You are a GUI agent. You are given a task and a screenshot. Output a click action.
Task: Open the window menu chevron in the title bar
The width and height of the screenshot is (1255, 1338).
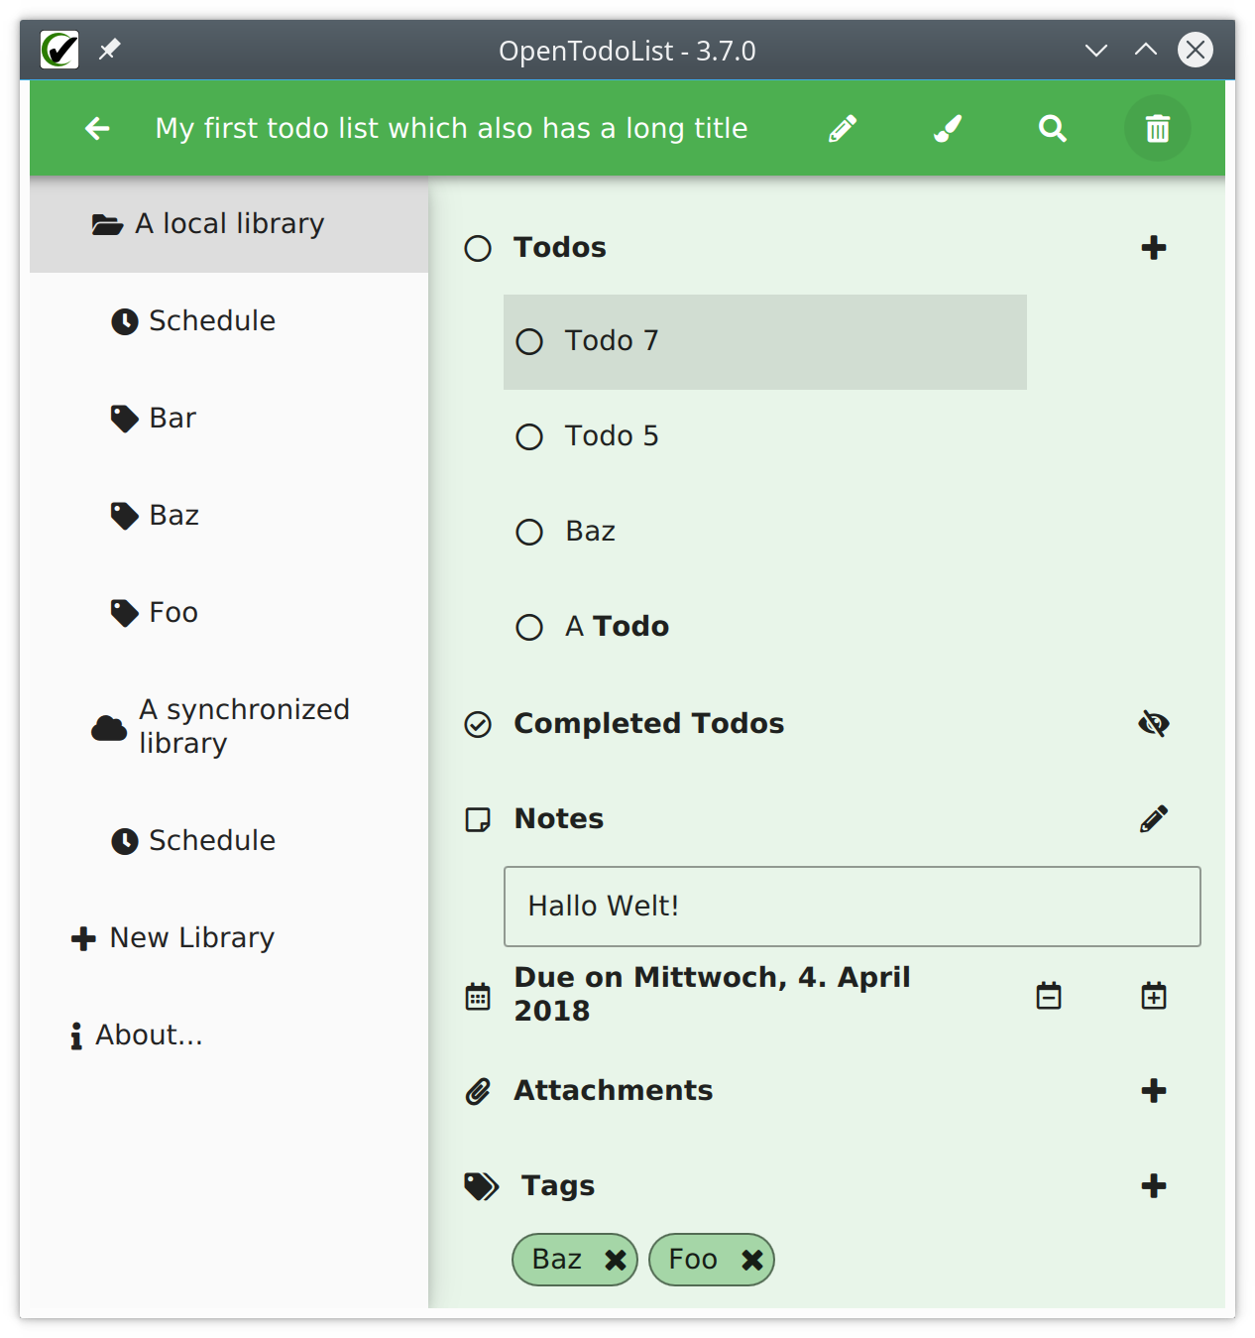(x=1096, y=51)
